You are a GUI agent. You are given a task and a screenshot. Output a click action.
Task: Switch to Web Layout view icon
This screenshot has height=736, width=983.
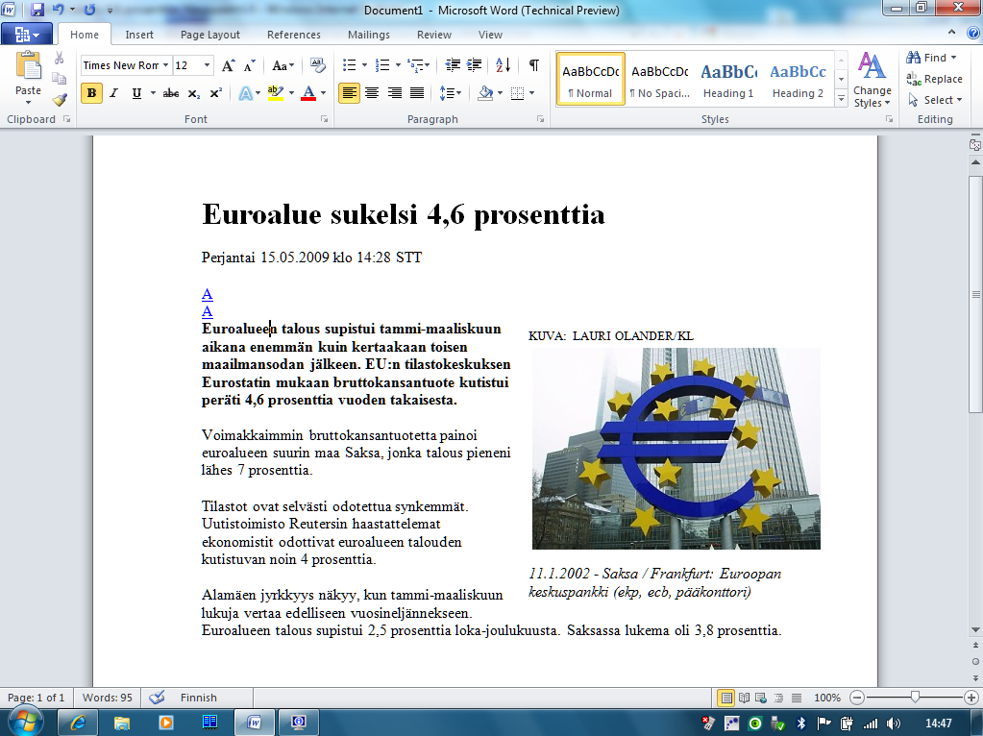pos(761,698)
